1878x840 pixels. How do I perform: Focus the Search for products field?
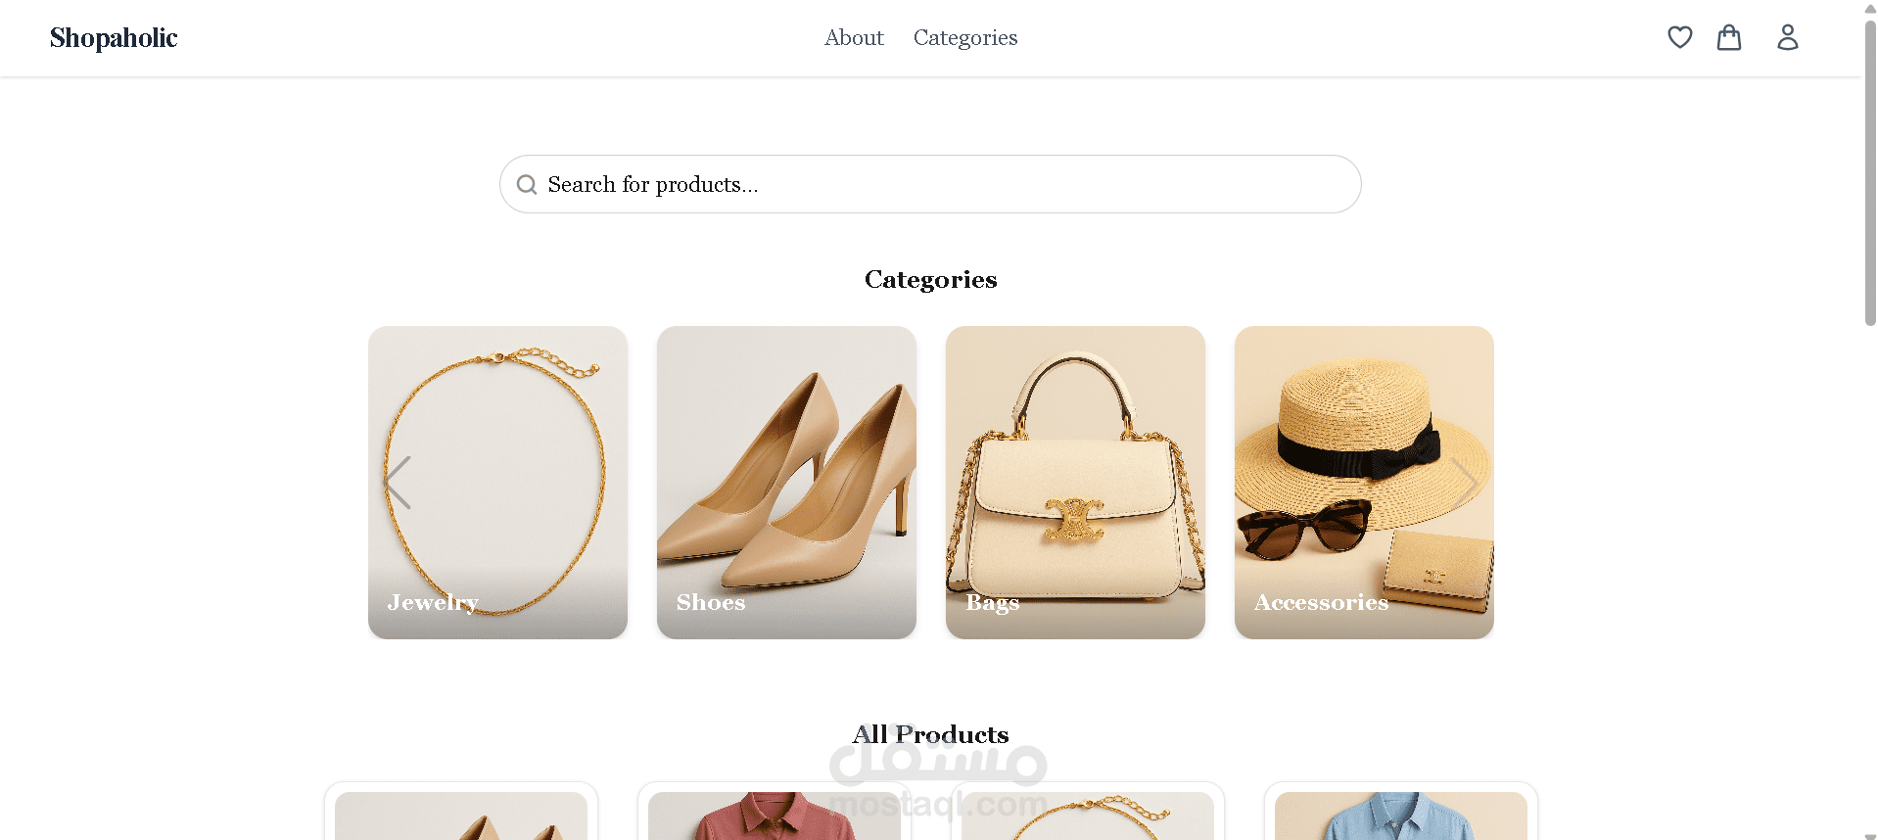[x=930, y=184]
